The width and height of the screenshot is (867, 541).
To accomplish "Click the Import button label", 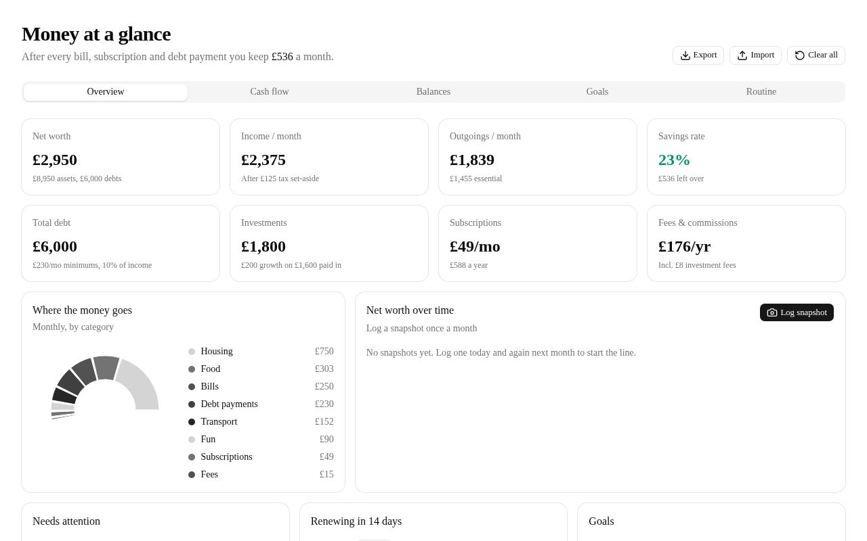I will click(x=763, y=55).
